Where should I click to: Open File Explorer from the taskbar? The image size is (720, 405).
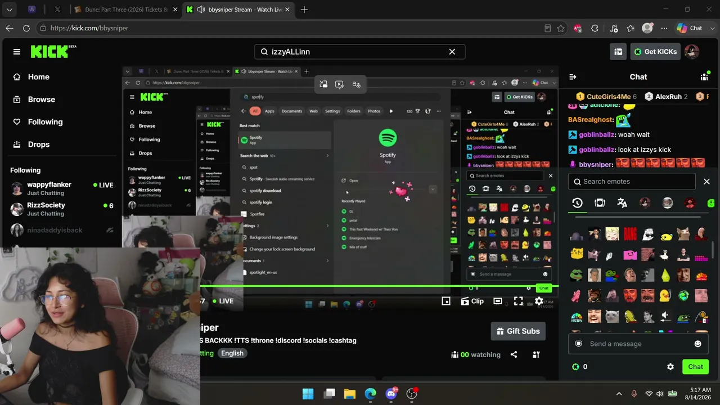[x=349, y=394]
